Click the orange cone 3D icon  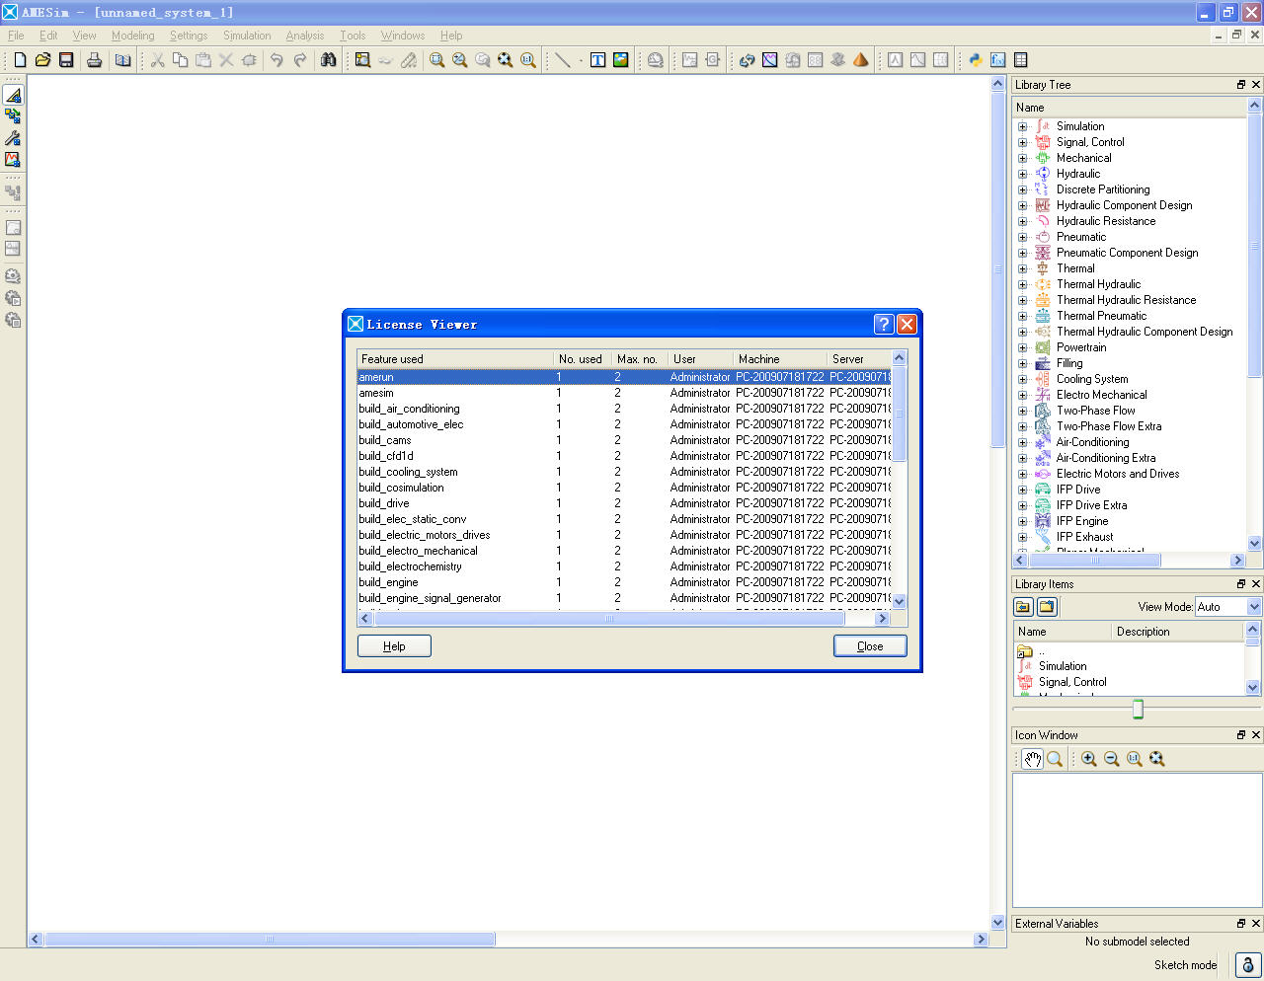[860, 60]
